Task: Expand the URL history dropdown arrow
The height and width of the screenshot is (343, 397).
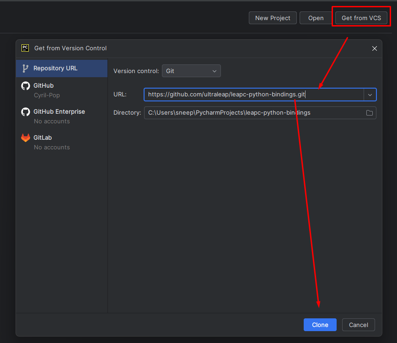Action: 370,95
